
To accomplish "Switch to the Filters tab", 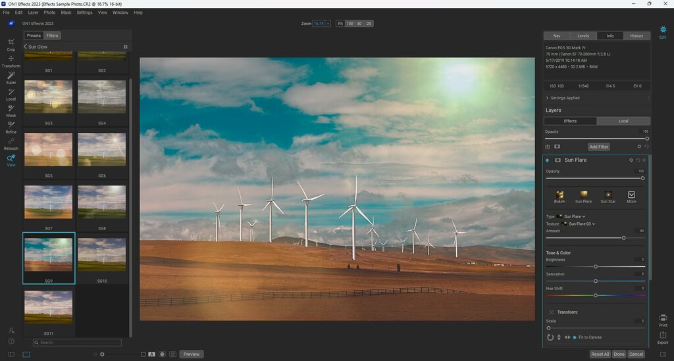I will click(x=53, y=36).
